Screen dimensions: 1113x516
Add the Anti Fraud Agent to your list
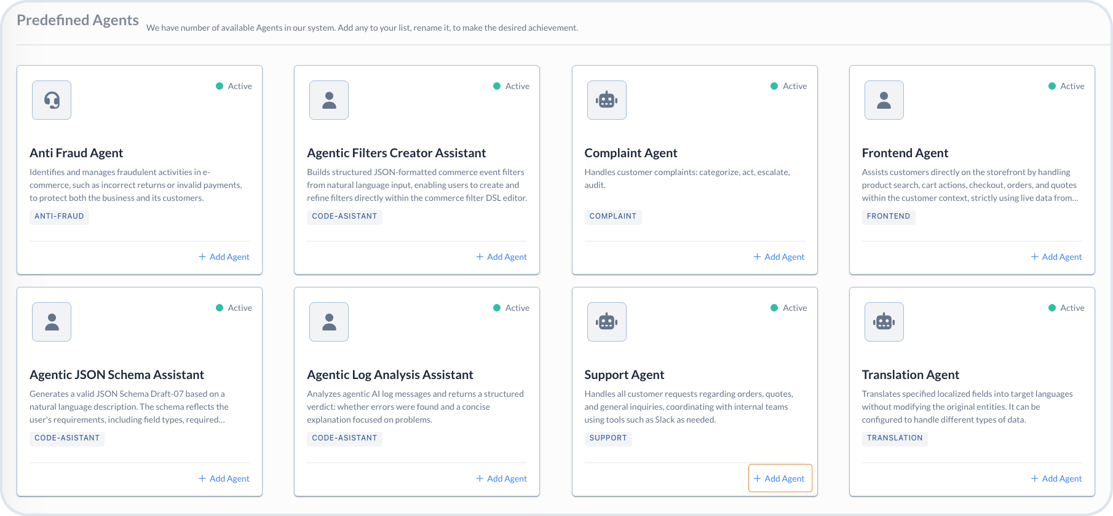[x=224, y=257]
